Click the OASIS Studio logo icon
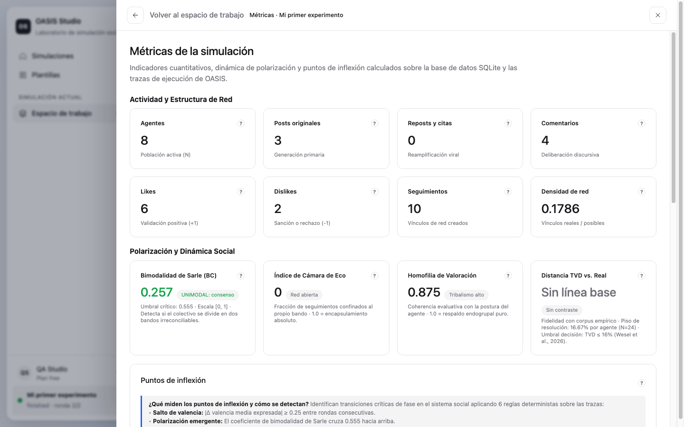684x427 pixels. pos(23,26)
